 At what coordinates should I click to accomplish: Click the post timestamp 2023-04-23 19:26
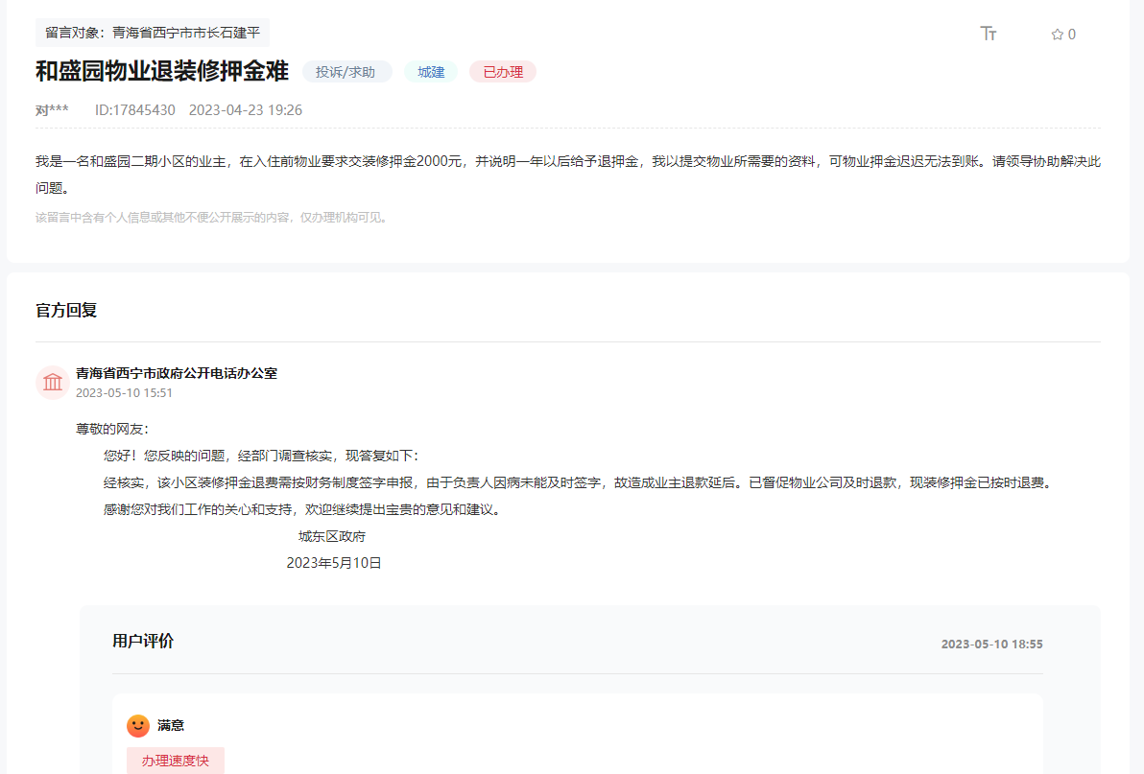(245, 110)
